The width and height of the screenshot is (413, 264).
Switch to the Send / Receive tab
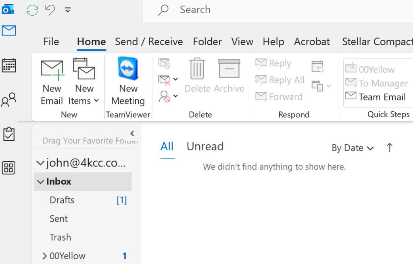coord(149,42)
